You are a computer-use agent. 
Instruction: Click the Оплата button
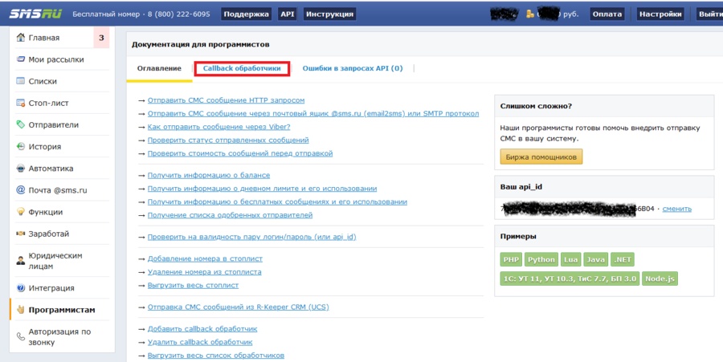pos(607,14)
